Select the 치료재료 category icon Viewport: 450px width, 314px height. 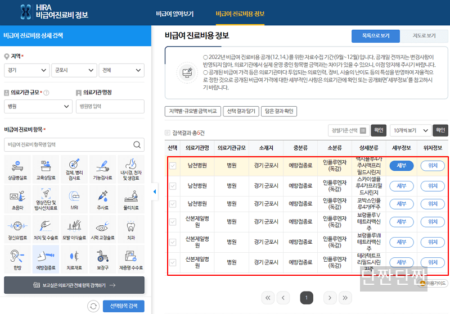[x=74, y=260]
